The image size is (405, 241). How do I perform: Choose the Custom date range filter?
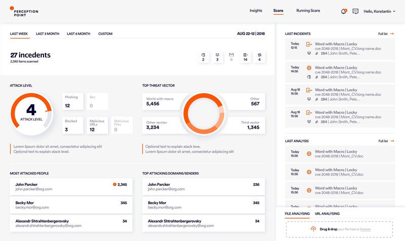(105, 34)
